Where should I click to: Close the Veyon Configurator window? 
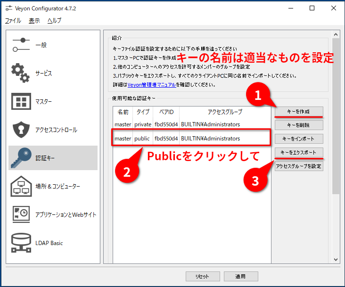tap(334, 8)
